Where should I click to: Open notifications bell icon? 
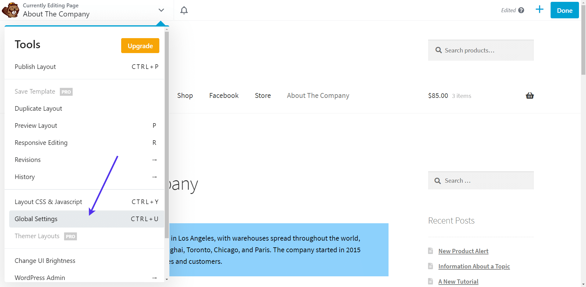tap(184, 10)
